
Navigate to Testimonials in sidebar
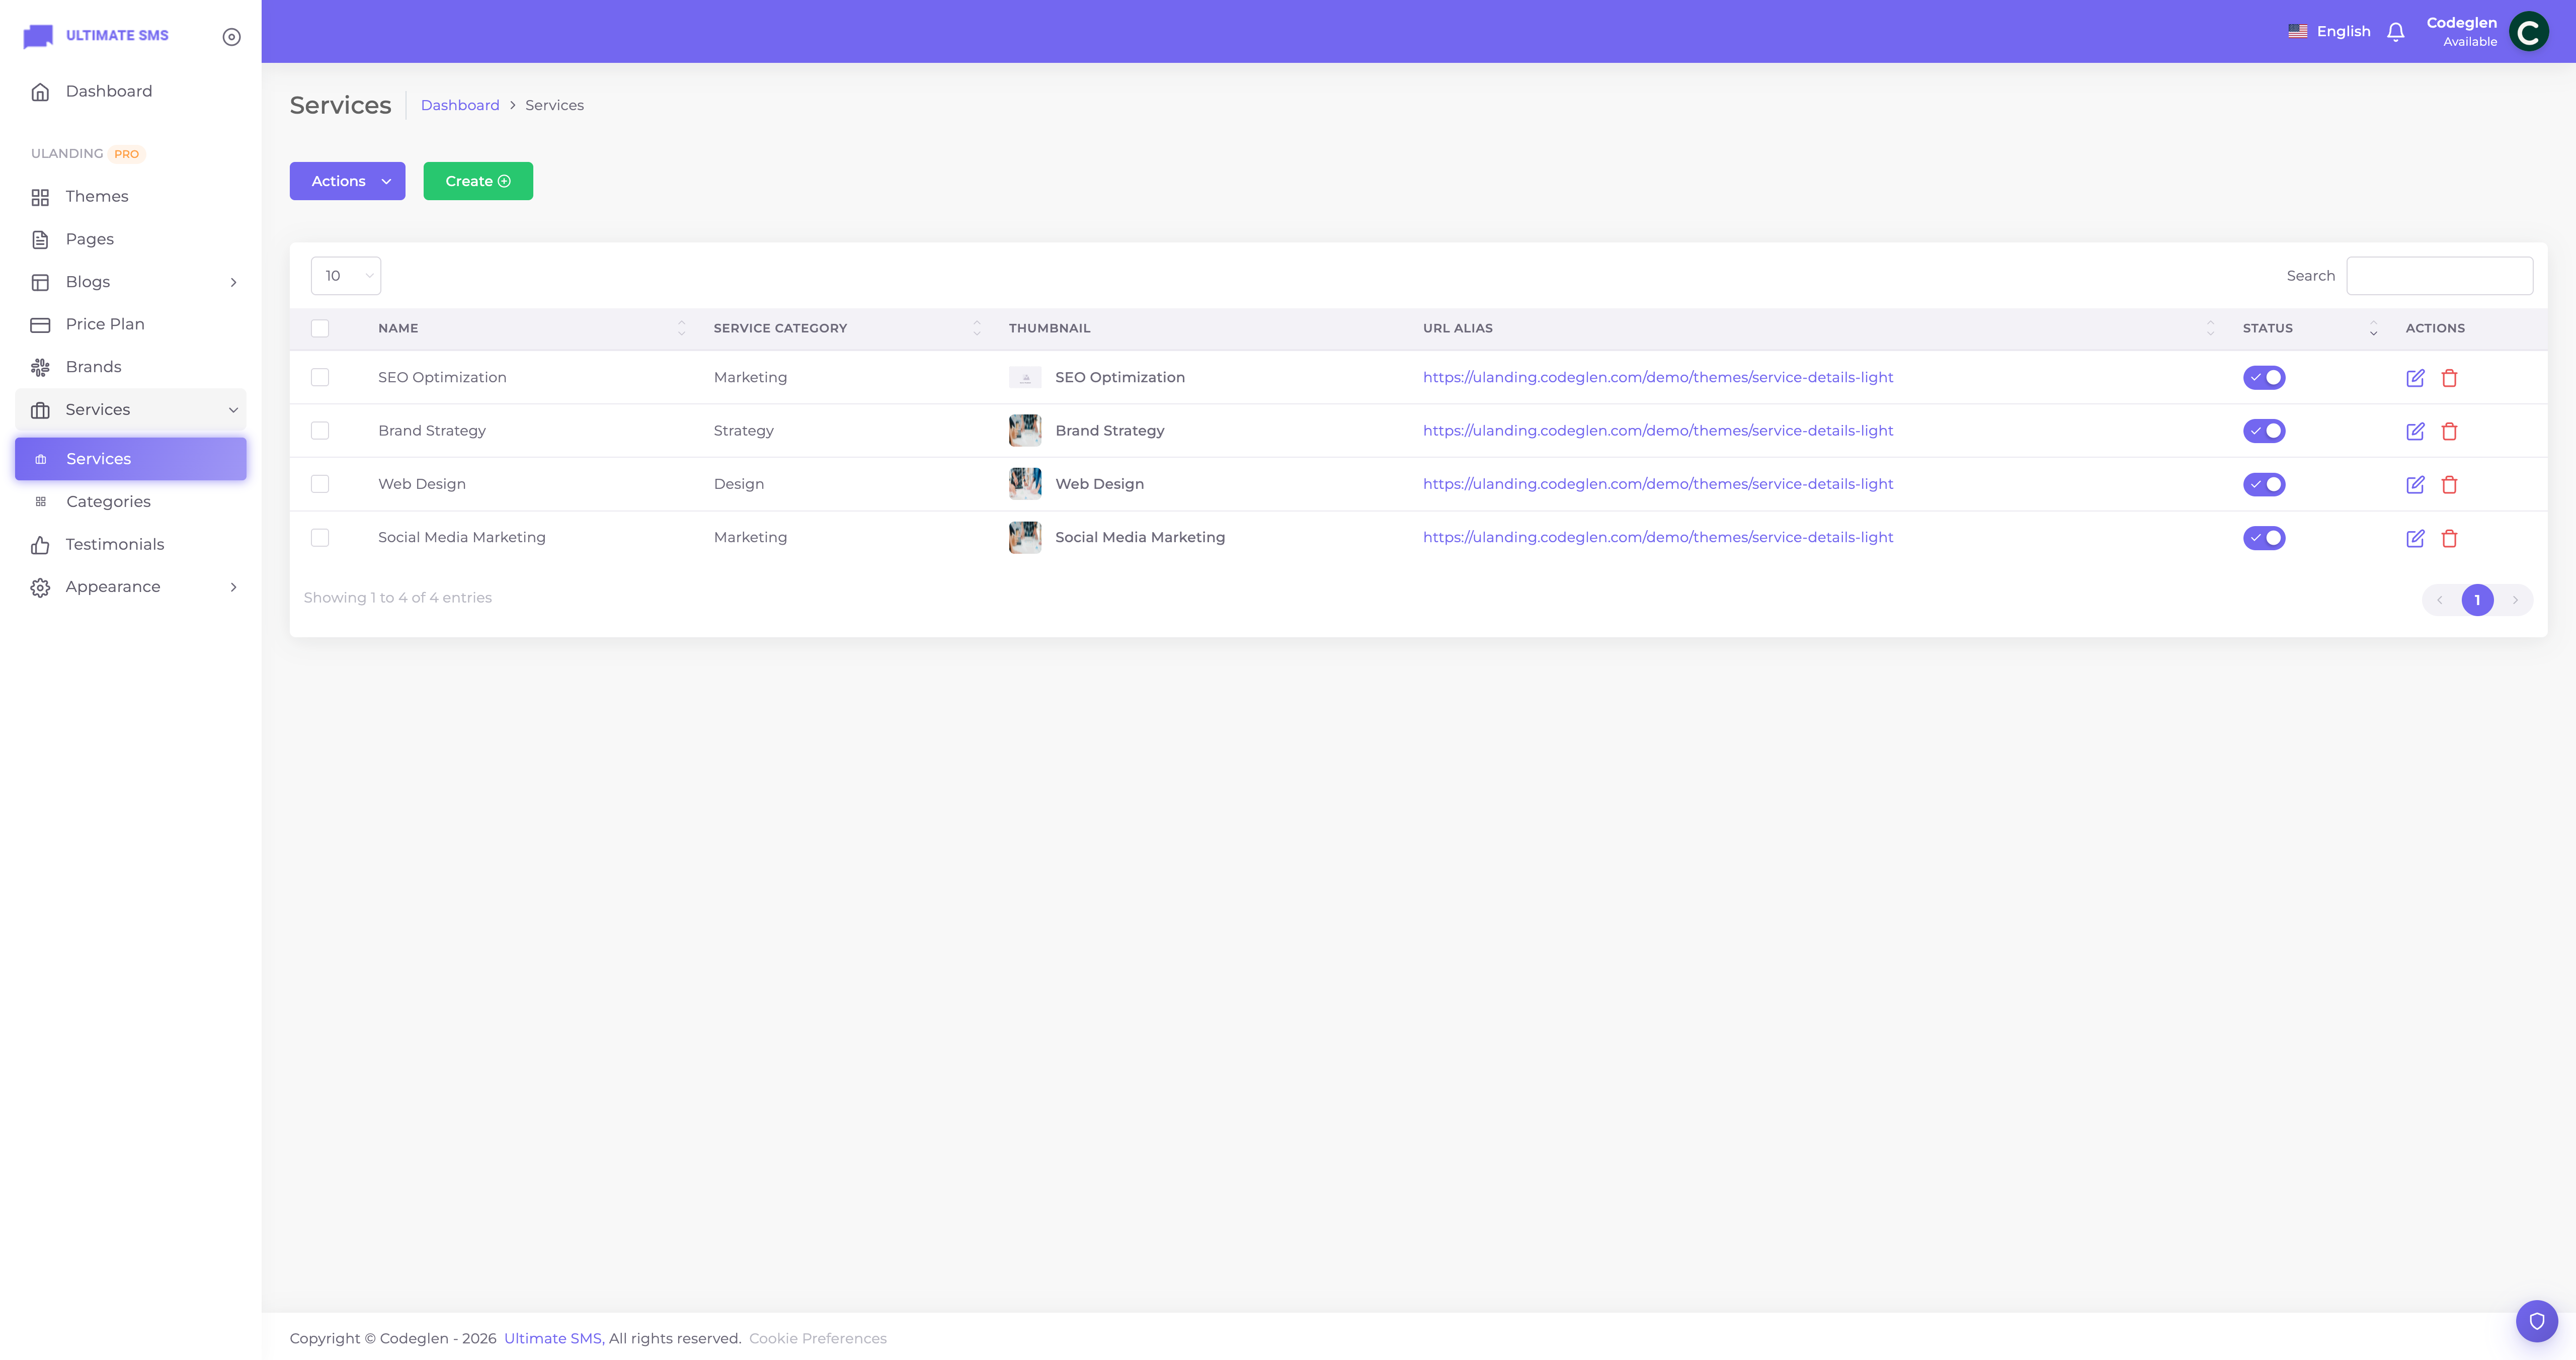pos(131,544)
